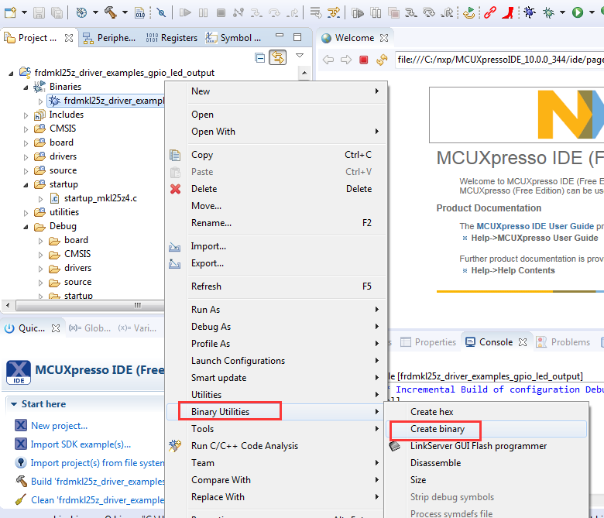Click the Welcome page URL field
Viewport: 604px width, 518px height.
click(499, 60)
